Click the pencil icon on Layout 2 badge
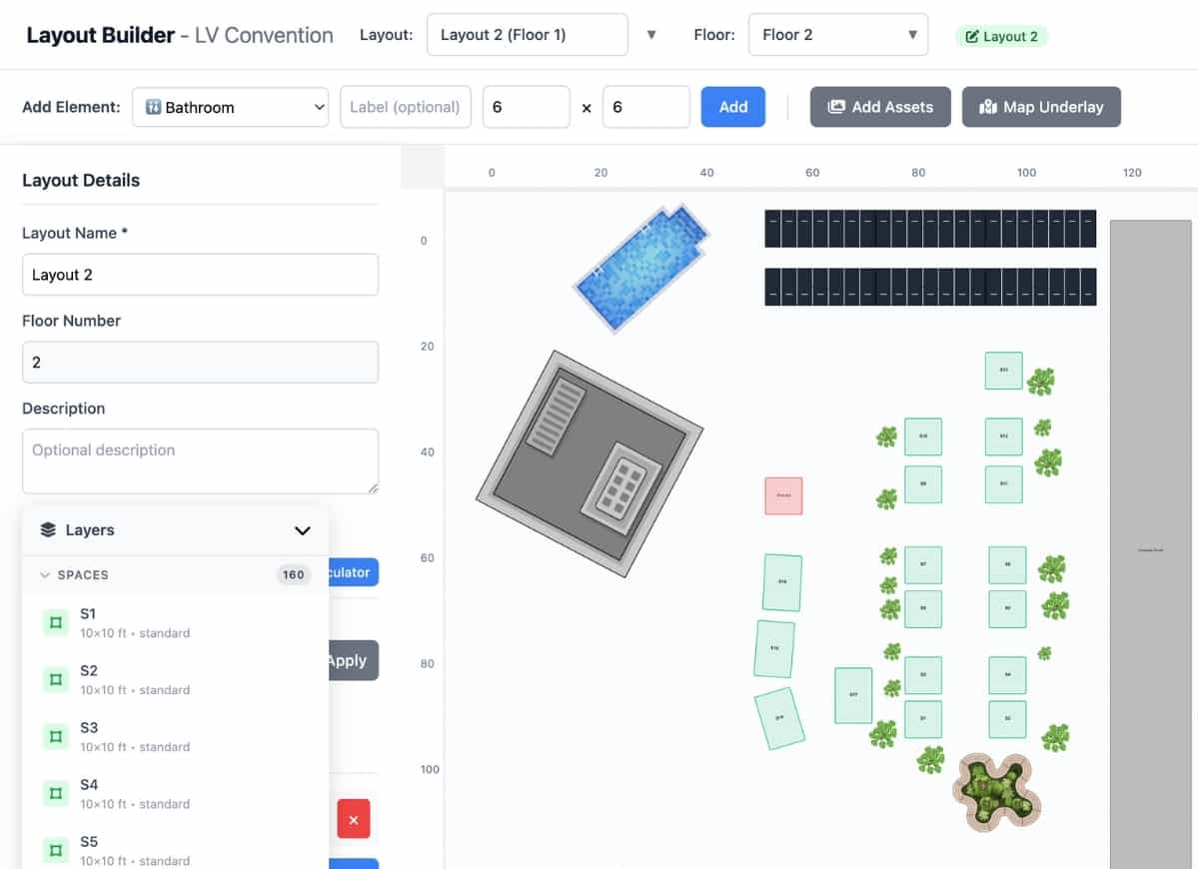The height and width of the screenshot is (869, 1198). [x=972, y=36]
